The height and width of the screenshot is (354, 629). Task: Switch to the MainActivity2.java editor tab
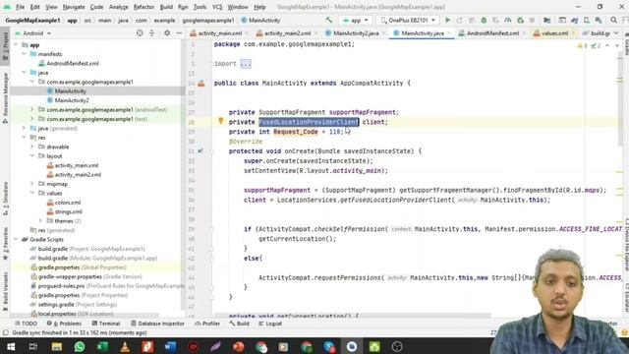point(356,33)
